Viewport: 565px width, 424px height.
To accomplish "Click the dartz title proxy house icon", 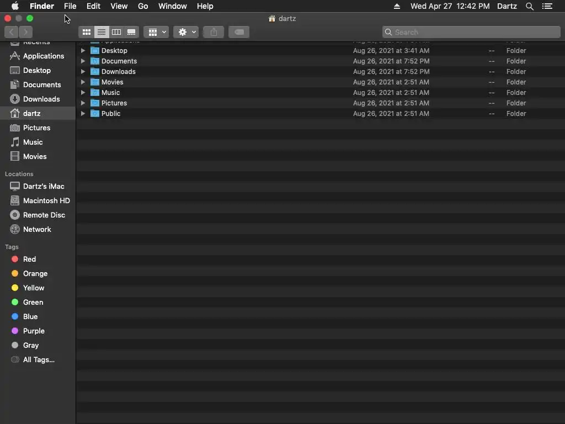I will [272, 18].
